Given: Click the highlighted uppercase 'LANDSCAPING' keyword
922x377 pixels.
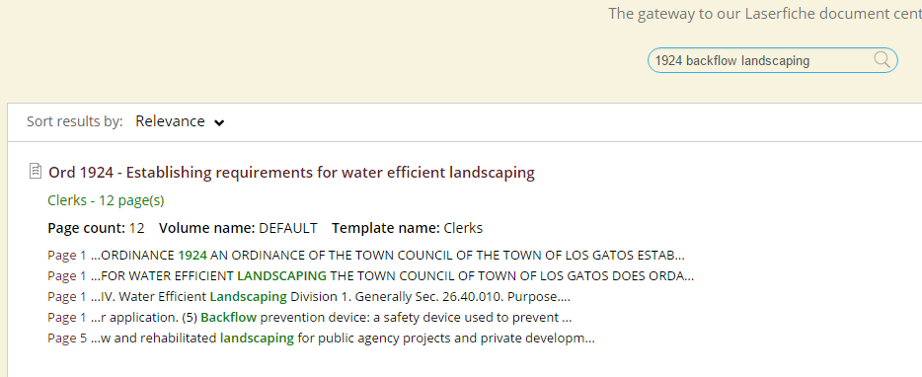Looking at the screenshot, I should pyautogui.click(x=281, y=275).
